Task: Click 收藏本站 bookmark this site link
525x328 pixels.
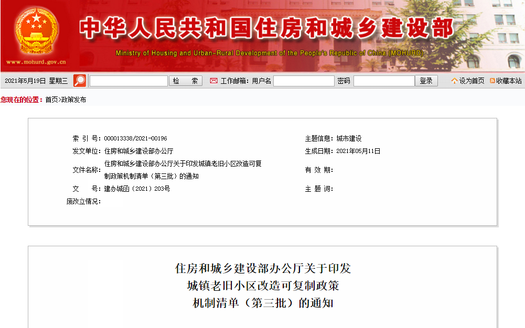Action: 509,81
